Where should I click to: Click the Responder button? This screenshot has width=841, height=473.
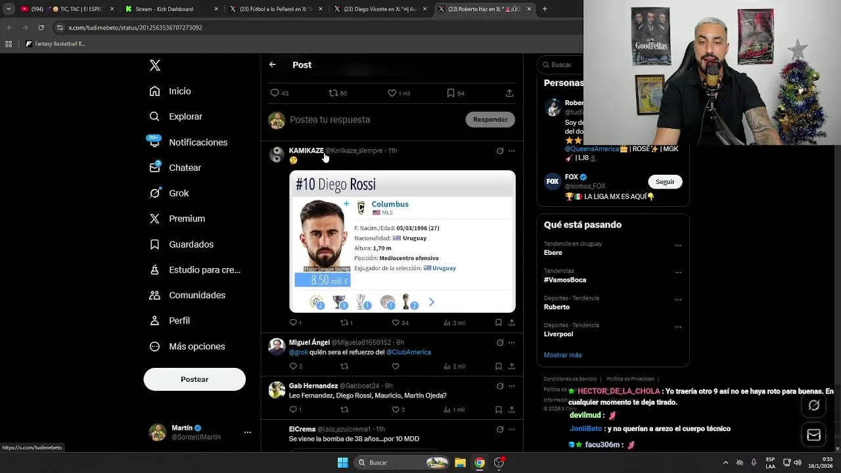tap(490, 120)
